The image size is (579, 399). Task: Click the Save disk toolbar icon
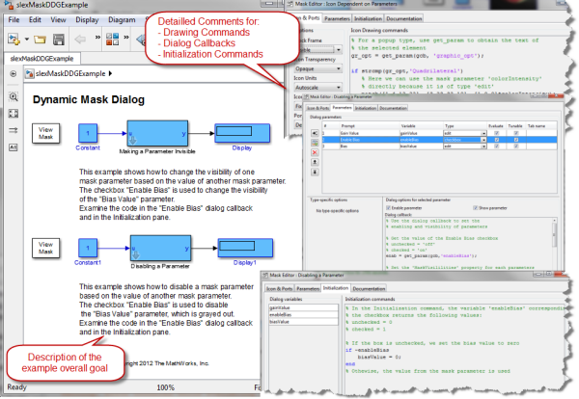point(57,39)
